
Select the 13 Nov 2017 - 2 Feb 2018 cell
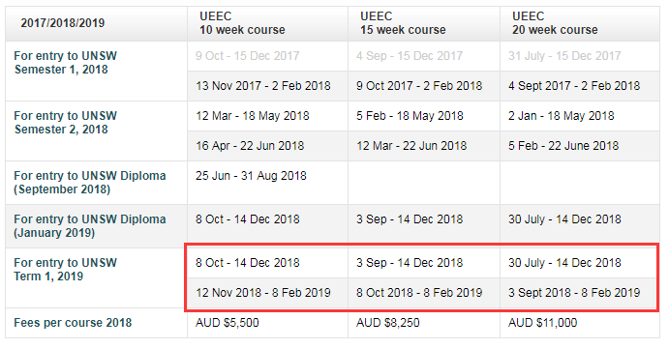pos(262,86)
